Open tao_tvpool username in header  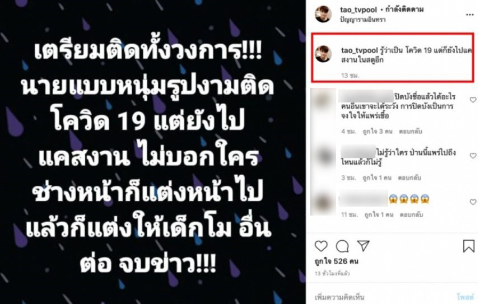(x=358, y=10)
